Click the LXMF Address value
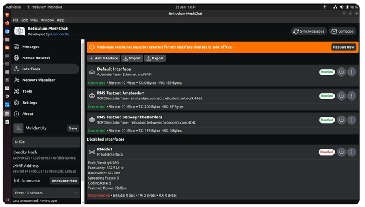The image size is (365, 207). (44, 171)
